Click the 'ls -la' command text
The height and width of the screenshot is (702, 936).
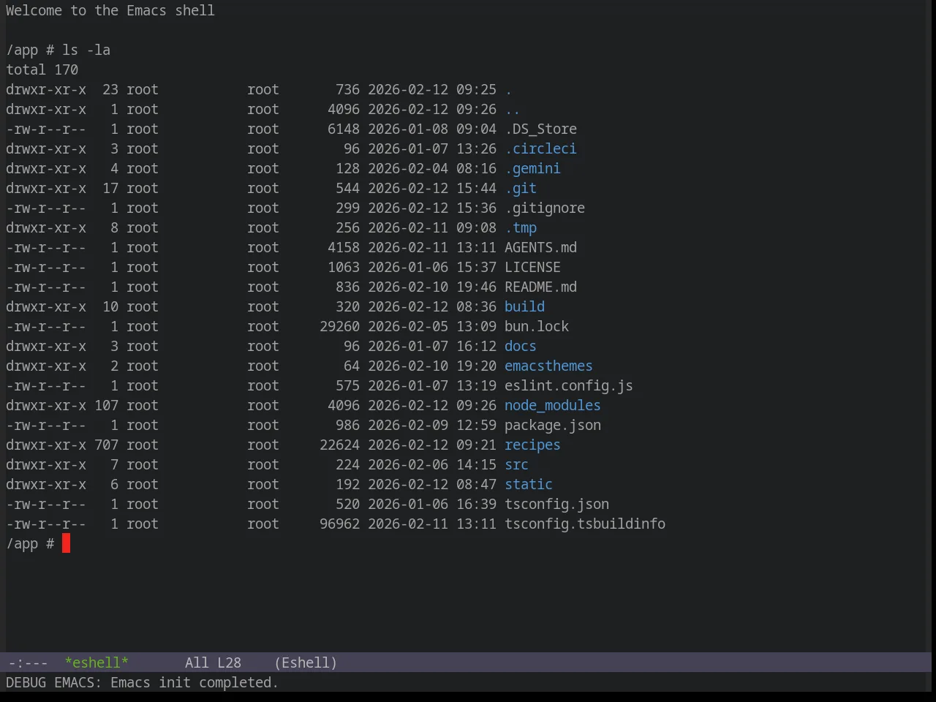86,50
